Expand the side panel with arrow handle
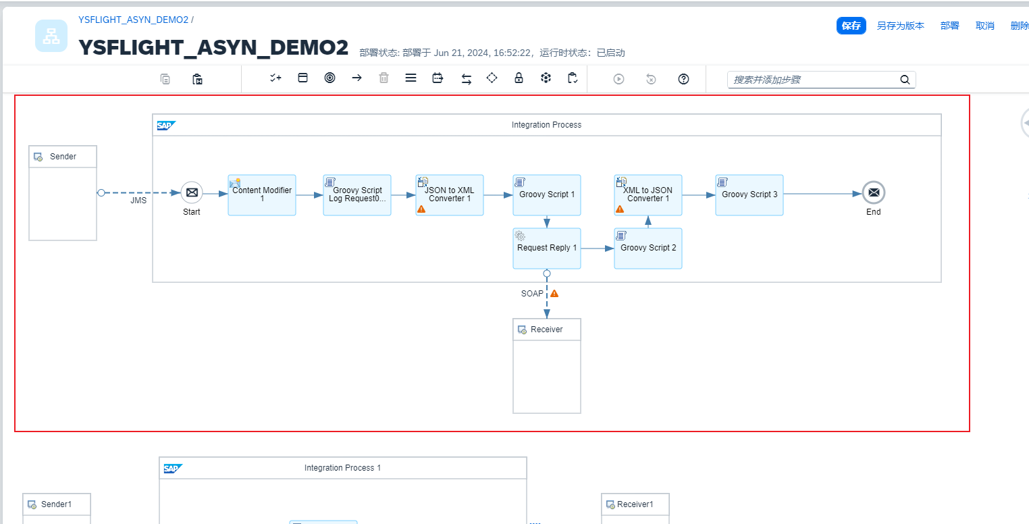The image size is (1029, 524). [1025, 123]
